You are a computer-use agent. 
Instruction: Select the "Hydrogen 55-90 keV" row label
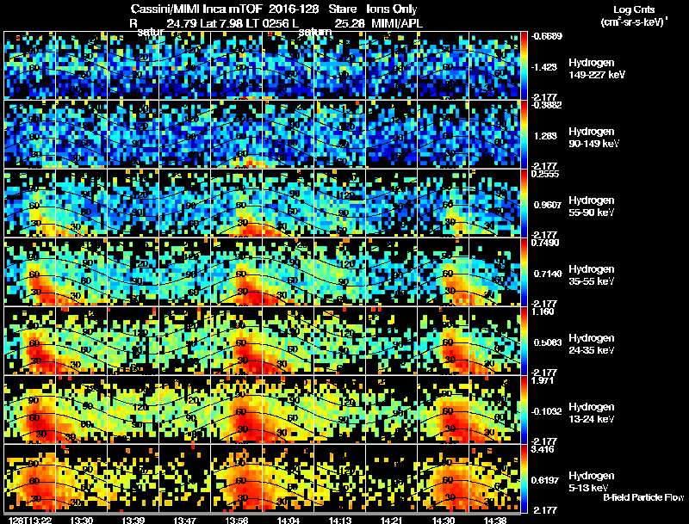point(592,206)
